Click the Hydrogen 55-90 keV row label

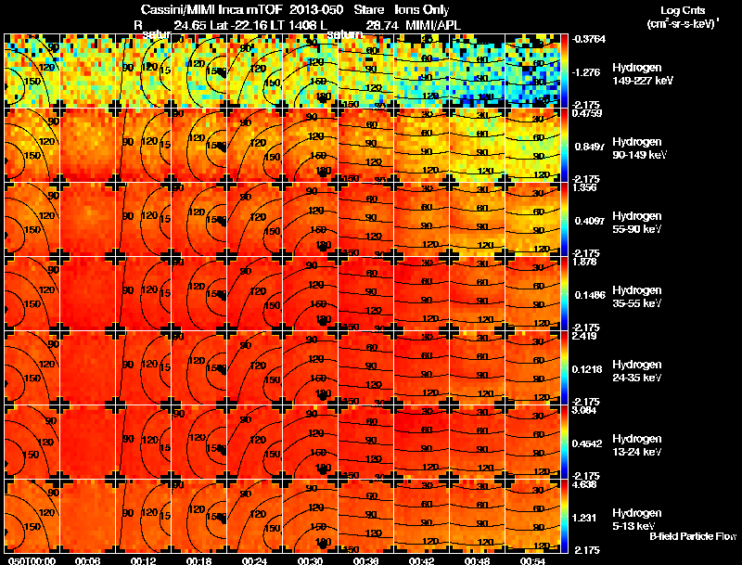tap(637, 223)
